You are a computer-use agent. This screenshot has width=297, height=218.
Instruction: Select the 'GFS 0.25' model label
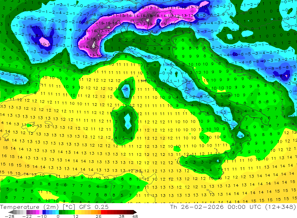pyautogui.click(x=94, y=207)
